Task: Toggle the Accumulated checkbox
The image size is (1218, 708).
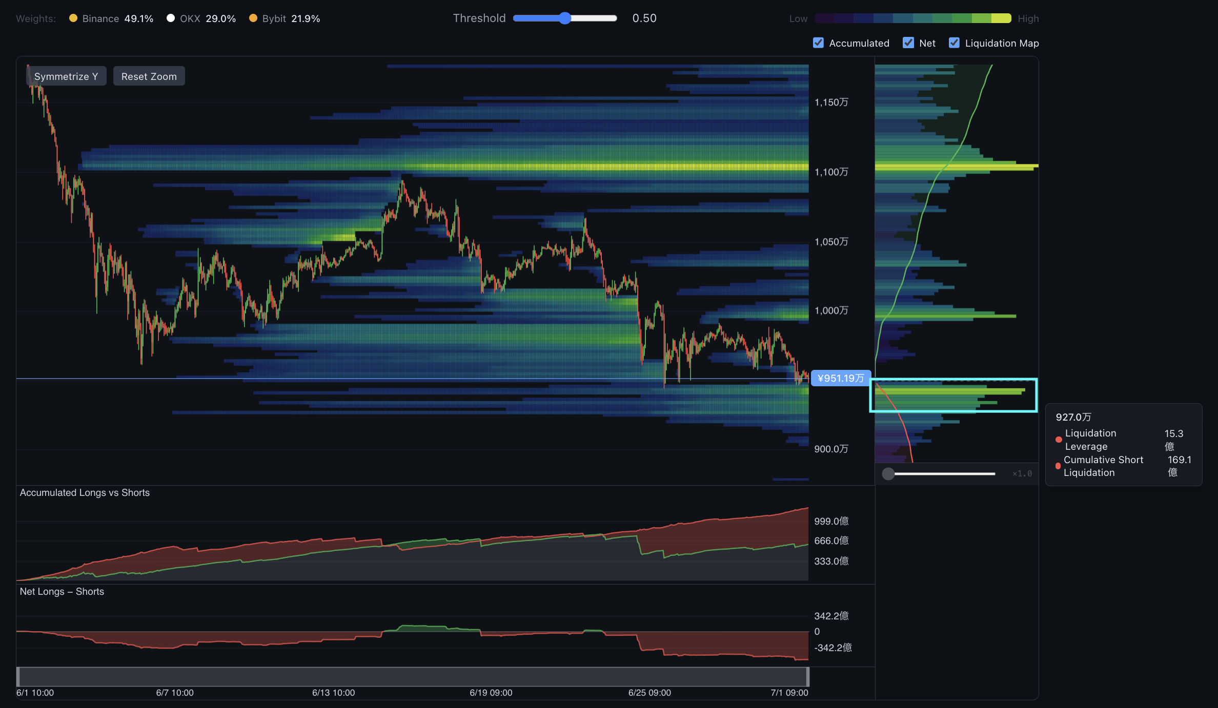Action: 819,43
